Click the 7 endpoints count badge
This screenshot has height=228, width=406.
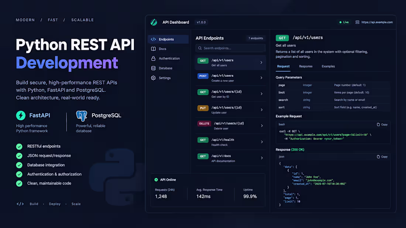[x=255, y=38]
